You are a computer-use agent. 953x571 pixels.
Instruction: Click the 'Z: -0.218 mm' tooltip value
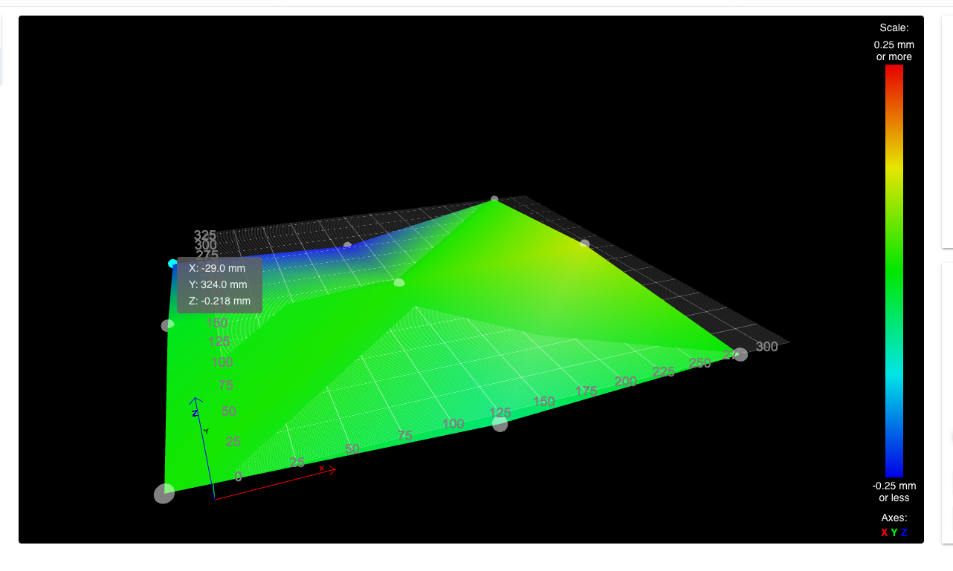pyautogui.click(x=219, y=301)
